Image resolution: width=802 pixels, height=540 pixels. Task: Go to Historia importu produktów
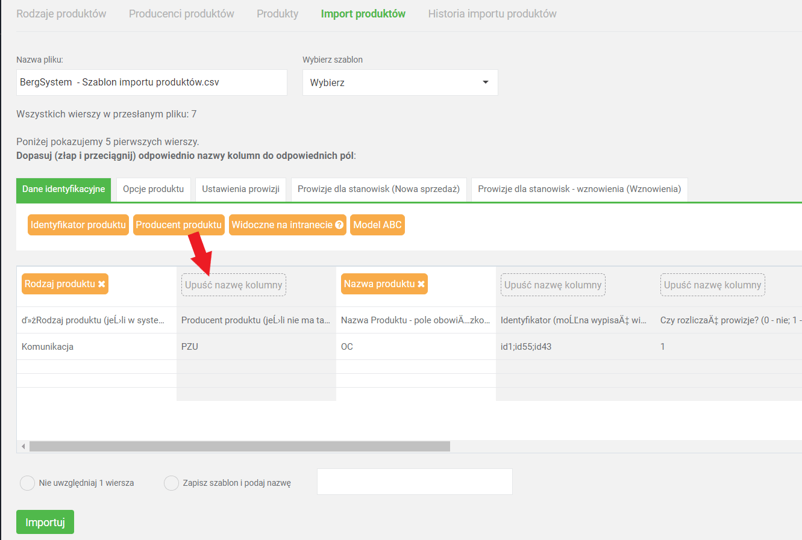click(x=492, y=14)
